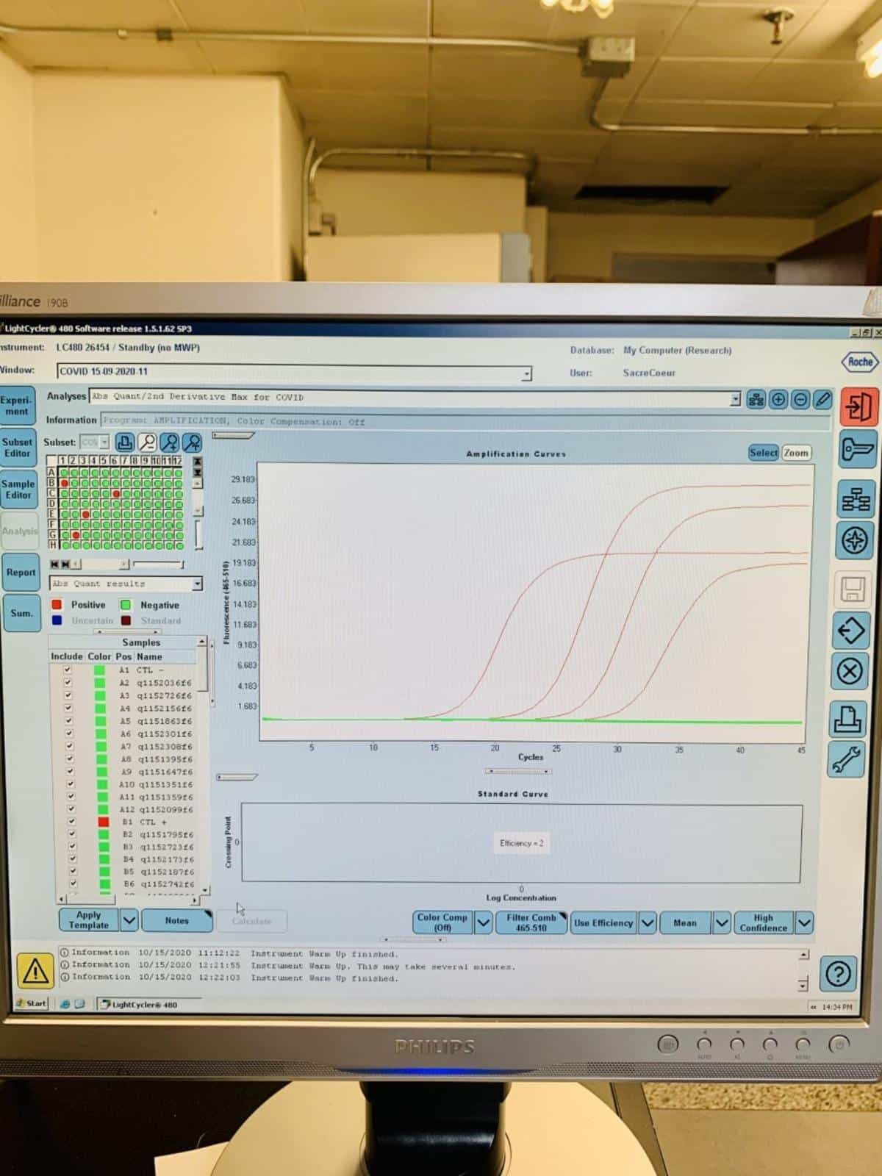Uncheck the Include box for A1 CTL -

(x=68, y=670)
